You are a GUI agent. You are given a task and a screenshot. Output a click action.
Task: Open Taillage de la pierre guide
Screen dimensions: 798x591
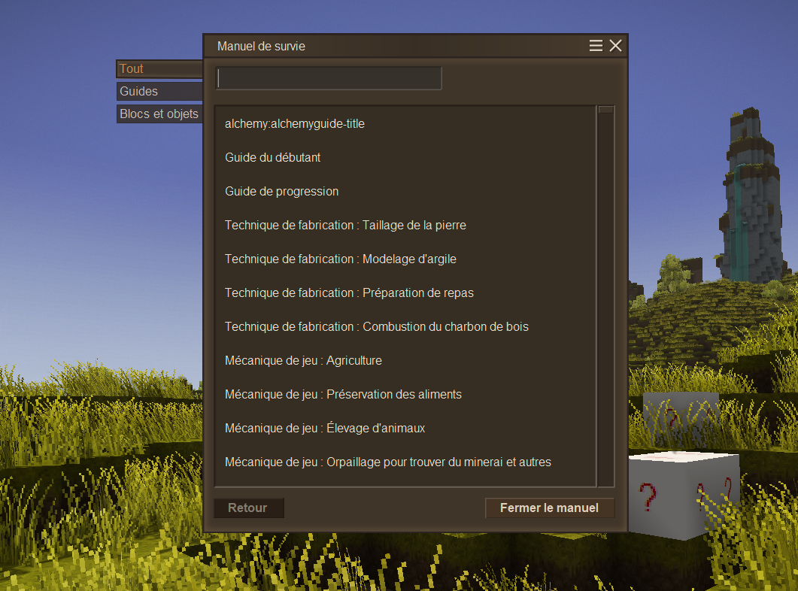pyautogui.click(x=345, y=226)
